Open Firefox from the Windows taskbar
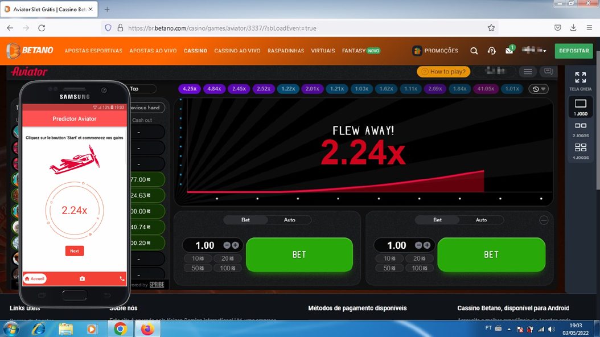600x337 pixels. click(x=147, y=328)
